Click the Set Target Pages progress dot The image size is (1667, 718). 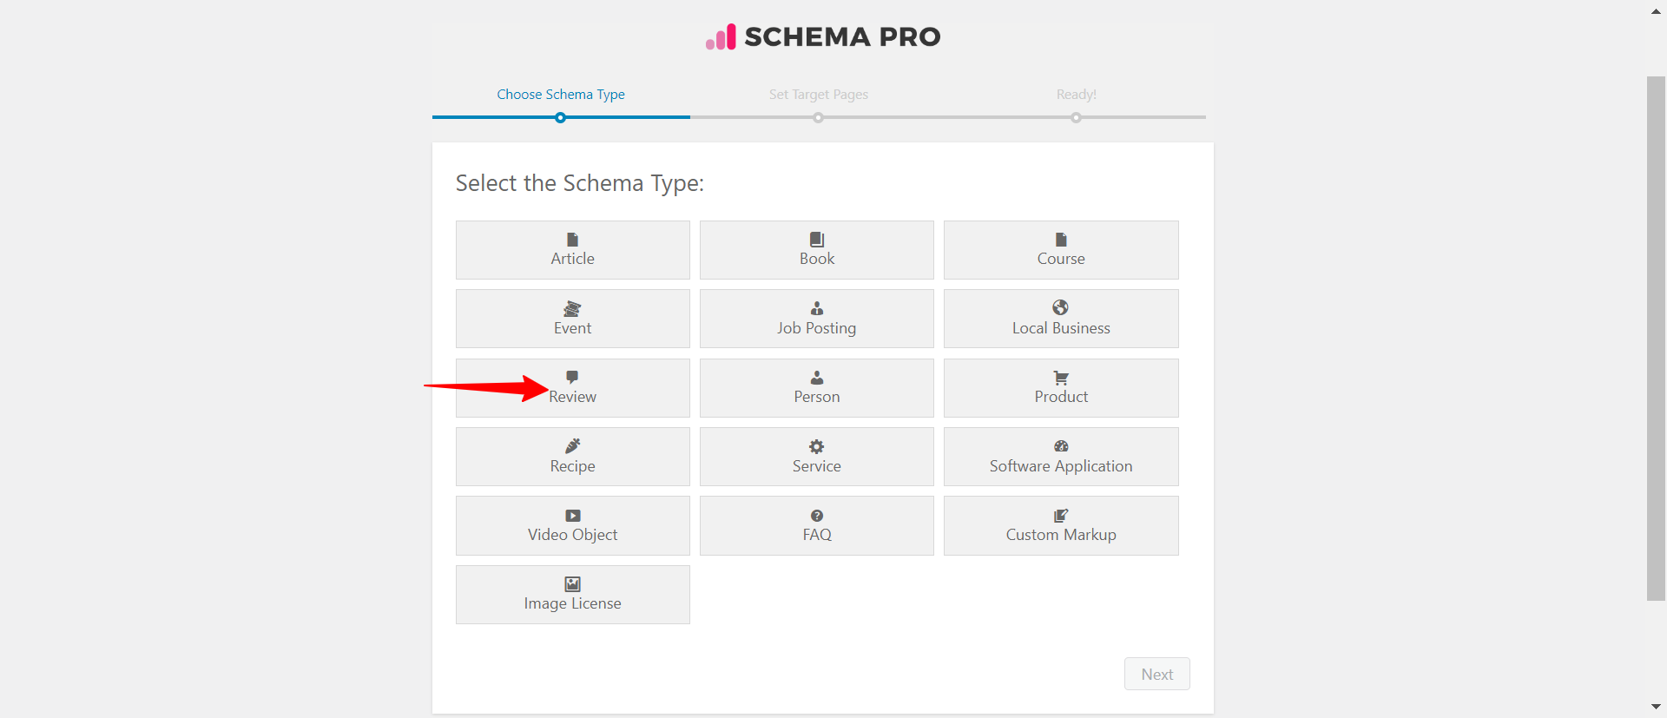(x=818, y=118)
